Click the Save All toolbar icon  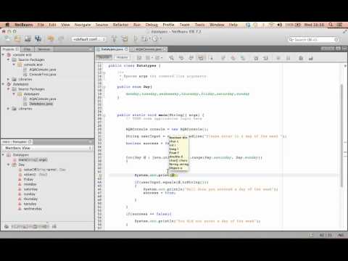(x=38, y=38)
